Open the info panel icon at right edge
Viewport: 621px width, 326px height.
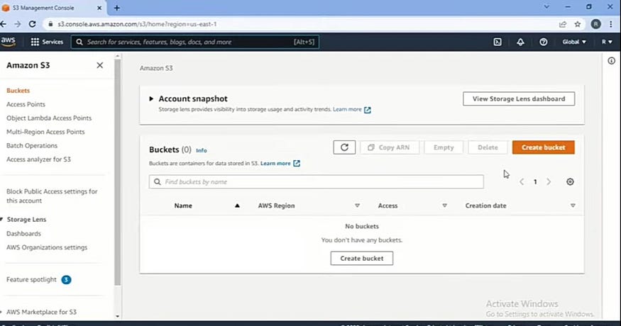click(612, 60)
